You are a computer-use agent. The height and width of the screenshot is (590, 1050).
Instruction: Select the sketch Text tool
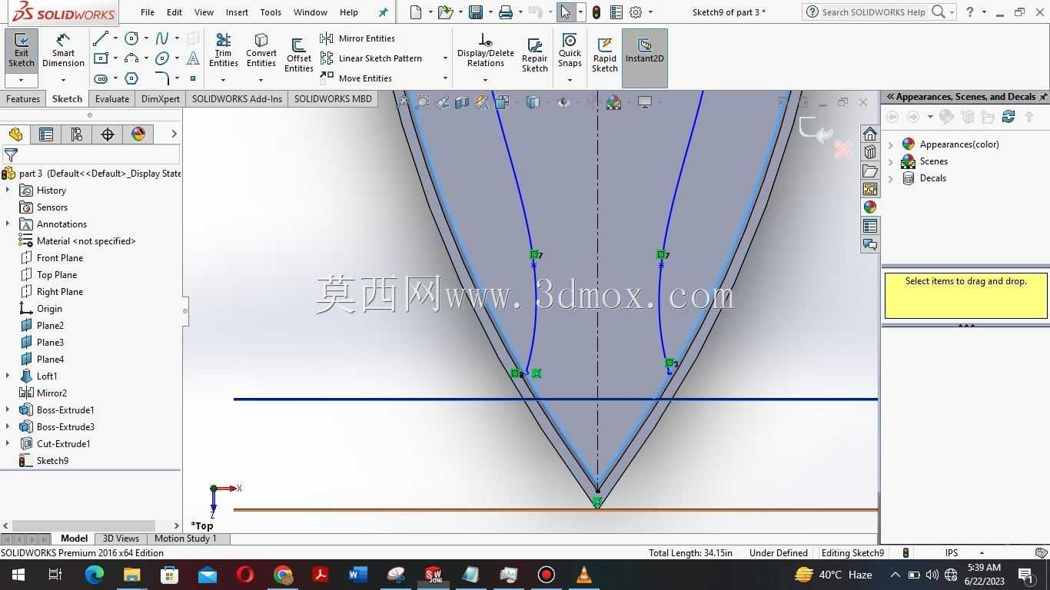[x=193, y=58]
